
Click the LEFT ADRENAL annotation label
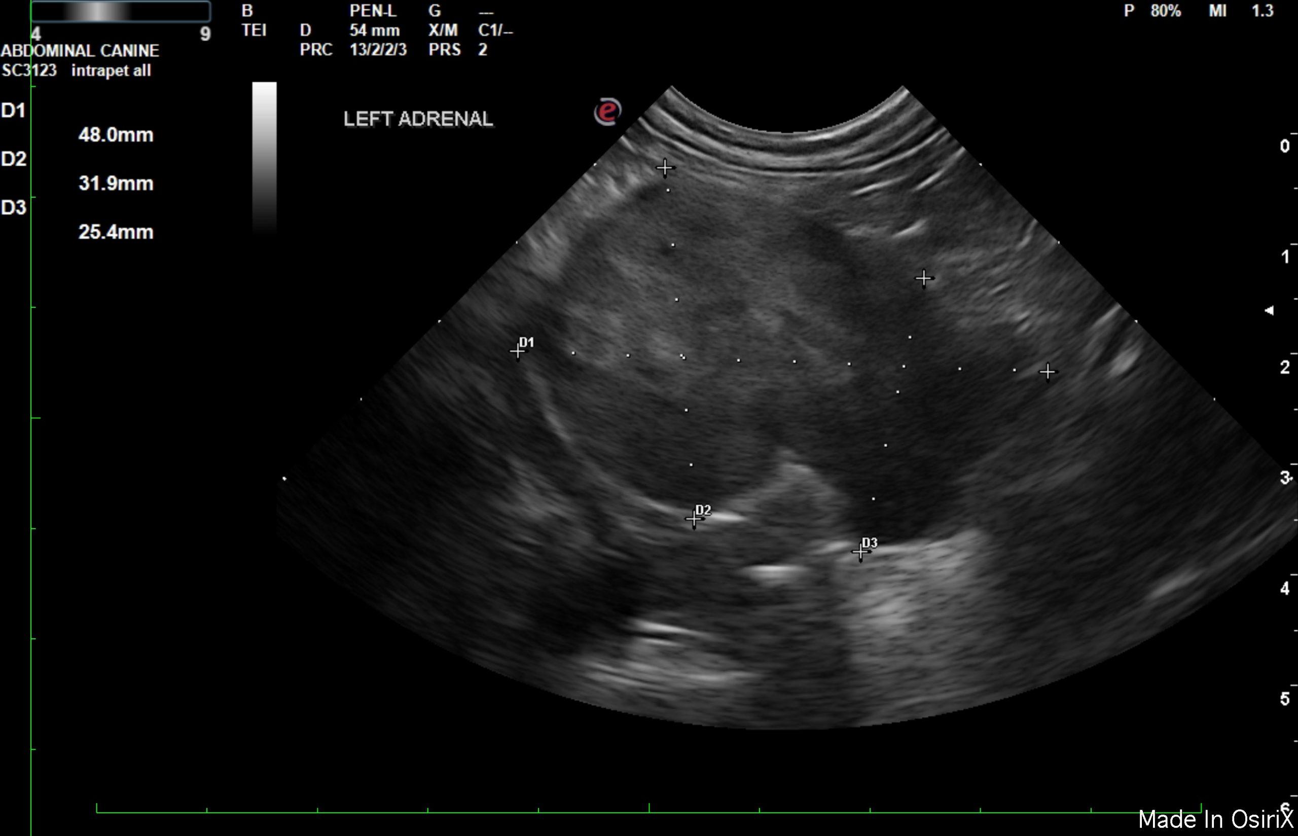pyautogui.click(x=418, y=119)
